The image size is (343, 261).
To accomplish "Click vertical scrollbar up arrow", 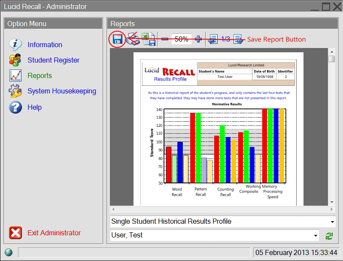I will click(332, 52).
